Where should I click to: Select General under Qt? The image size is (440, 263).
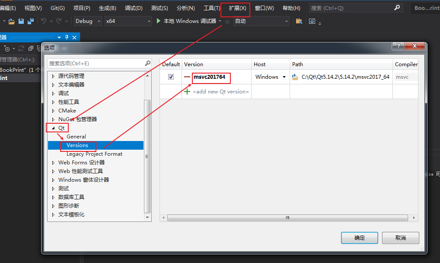[76, 137]
